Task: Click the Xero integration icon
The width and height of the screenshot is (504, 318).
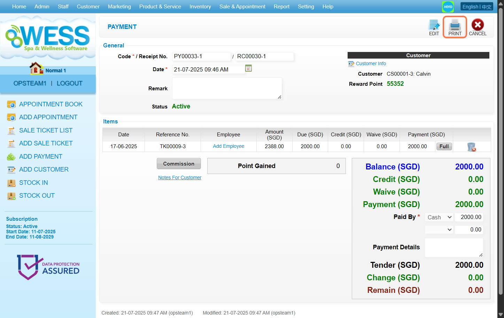Action: [448, 7]
